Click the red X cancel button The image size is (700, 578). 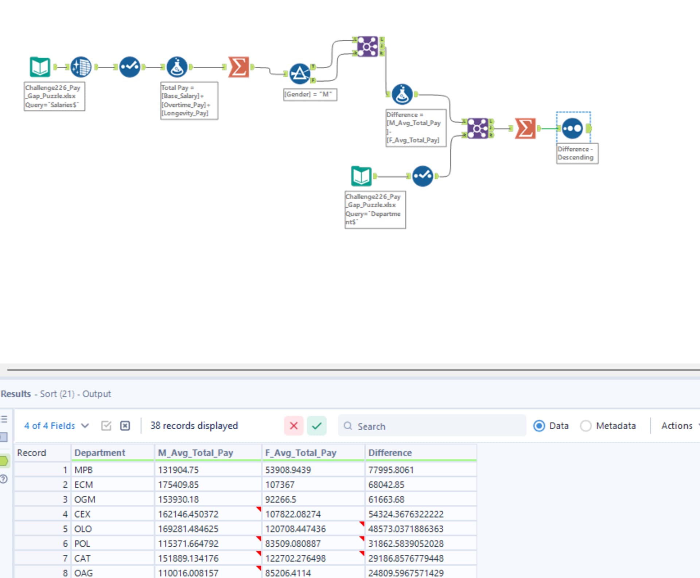pyautogui.click(x=293, y=426)
